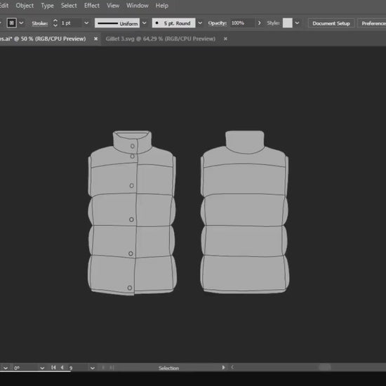Close the 50% RGB/CPU Preview document tab
Screen dimensions: 386x386
(95, 39)
